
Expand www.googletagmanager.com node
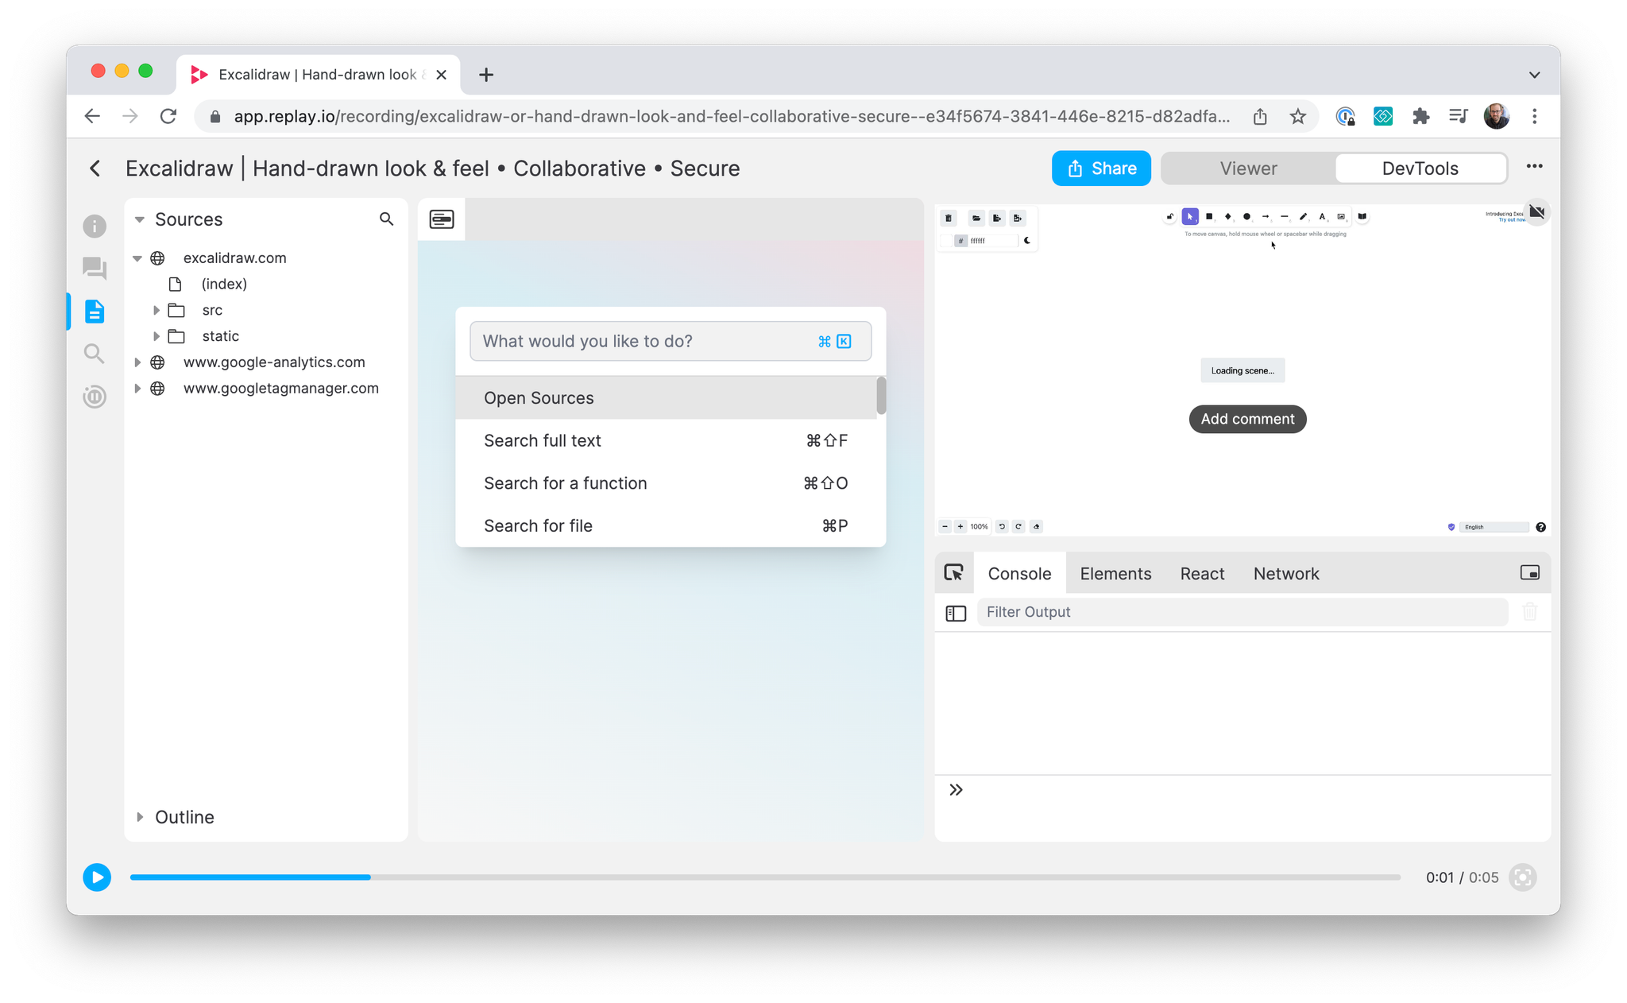tap(137, 389)
